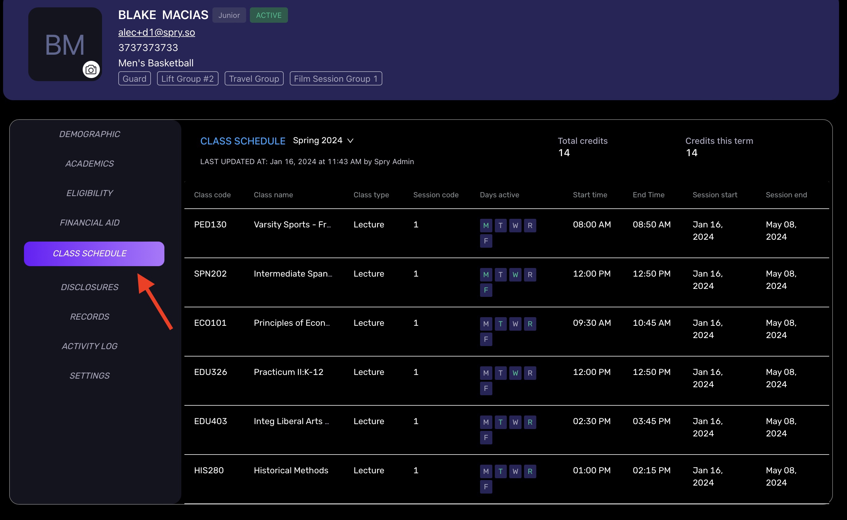Viewport: 847px width, 520px height.
Task: Enable the Thursday badge for ECO101
Action: (530, 324)
